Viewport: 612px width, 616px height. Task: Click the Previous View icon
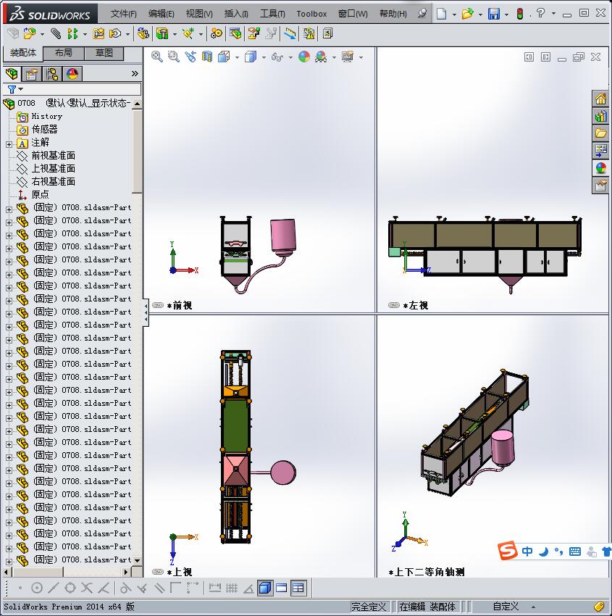pos(190,57)
